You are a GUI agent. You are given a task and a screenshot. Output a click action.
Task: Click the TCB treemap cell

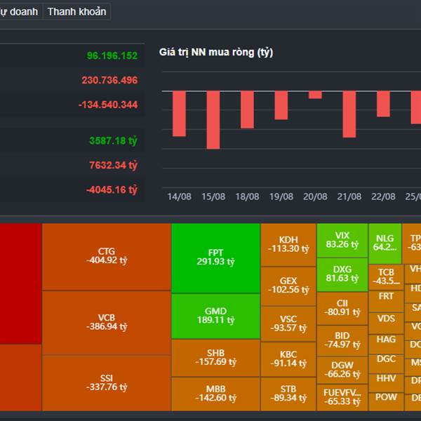[386, 277]
